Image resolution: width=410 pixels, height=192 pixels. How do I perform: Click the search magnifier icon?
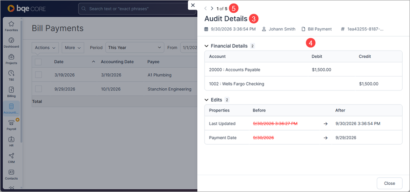point(84,9)
